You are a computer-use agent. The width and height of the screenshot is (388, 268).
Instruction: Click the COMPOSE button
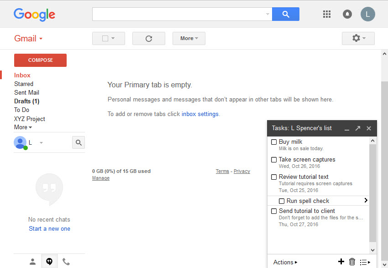pos(40,60)
